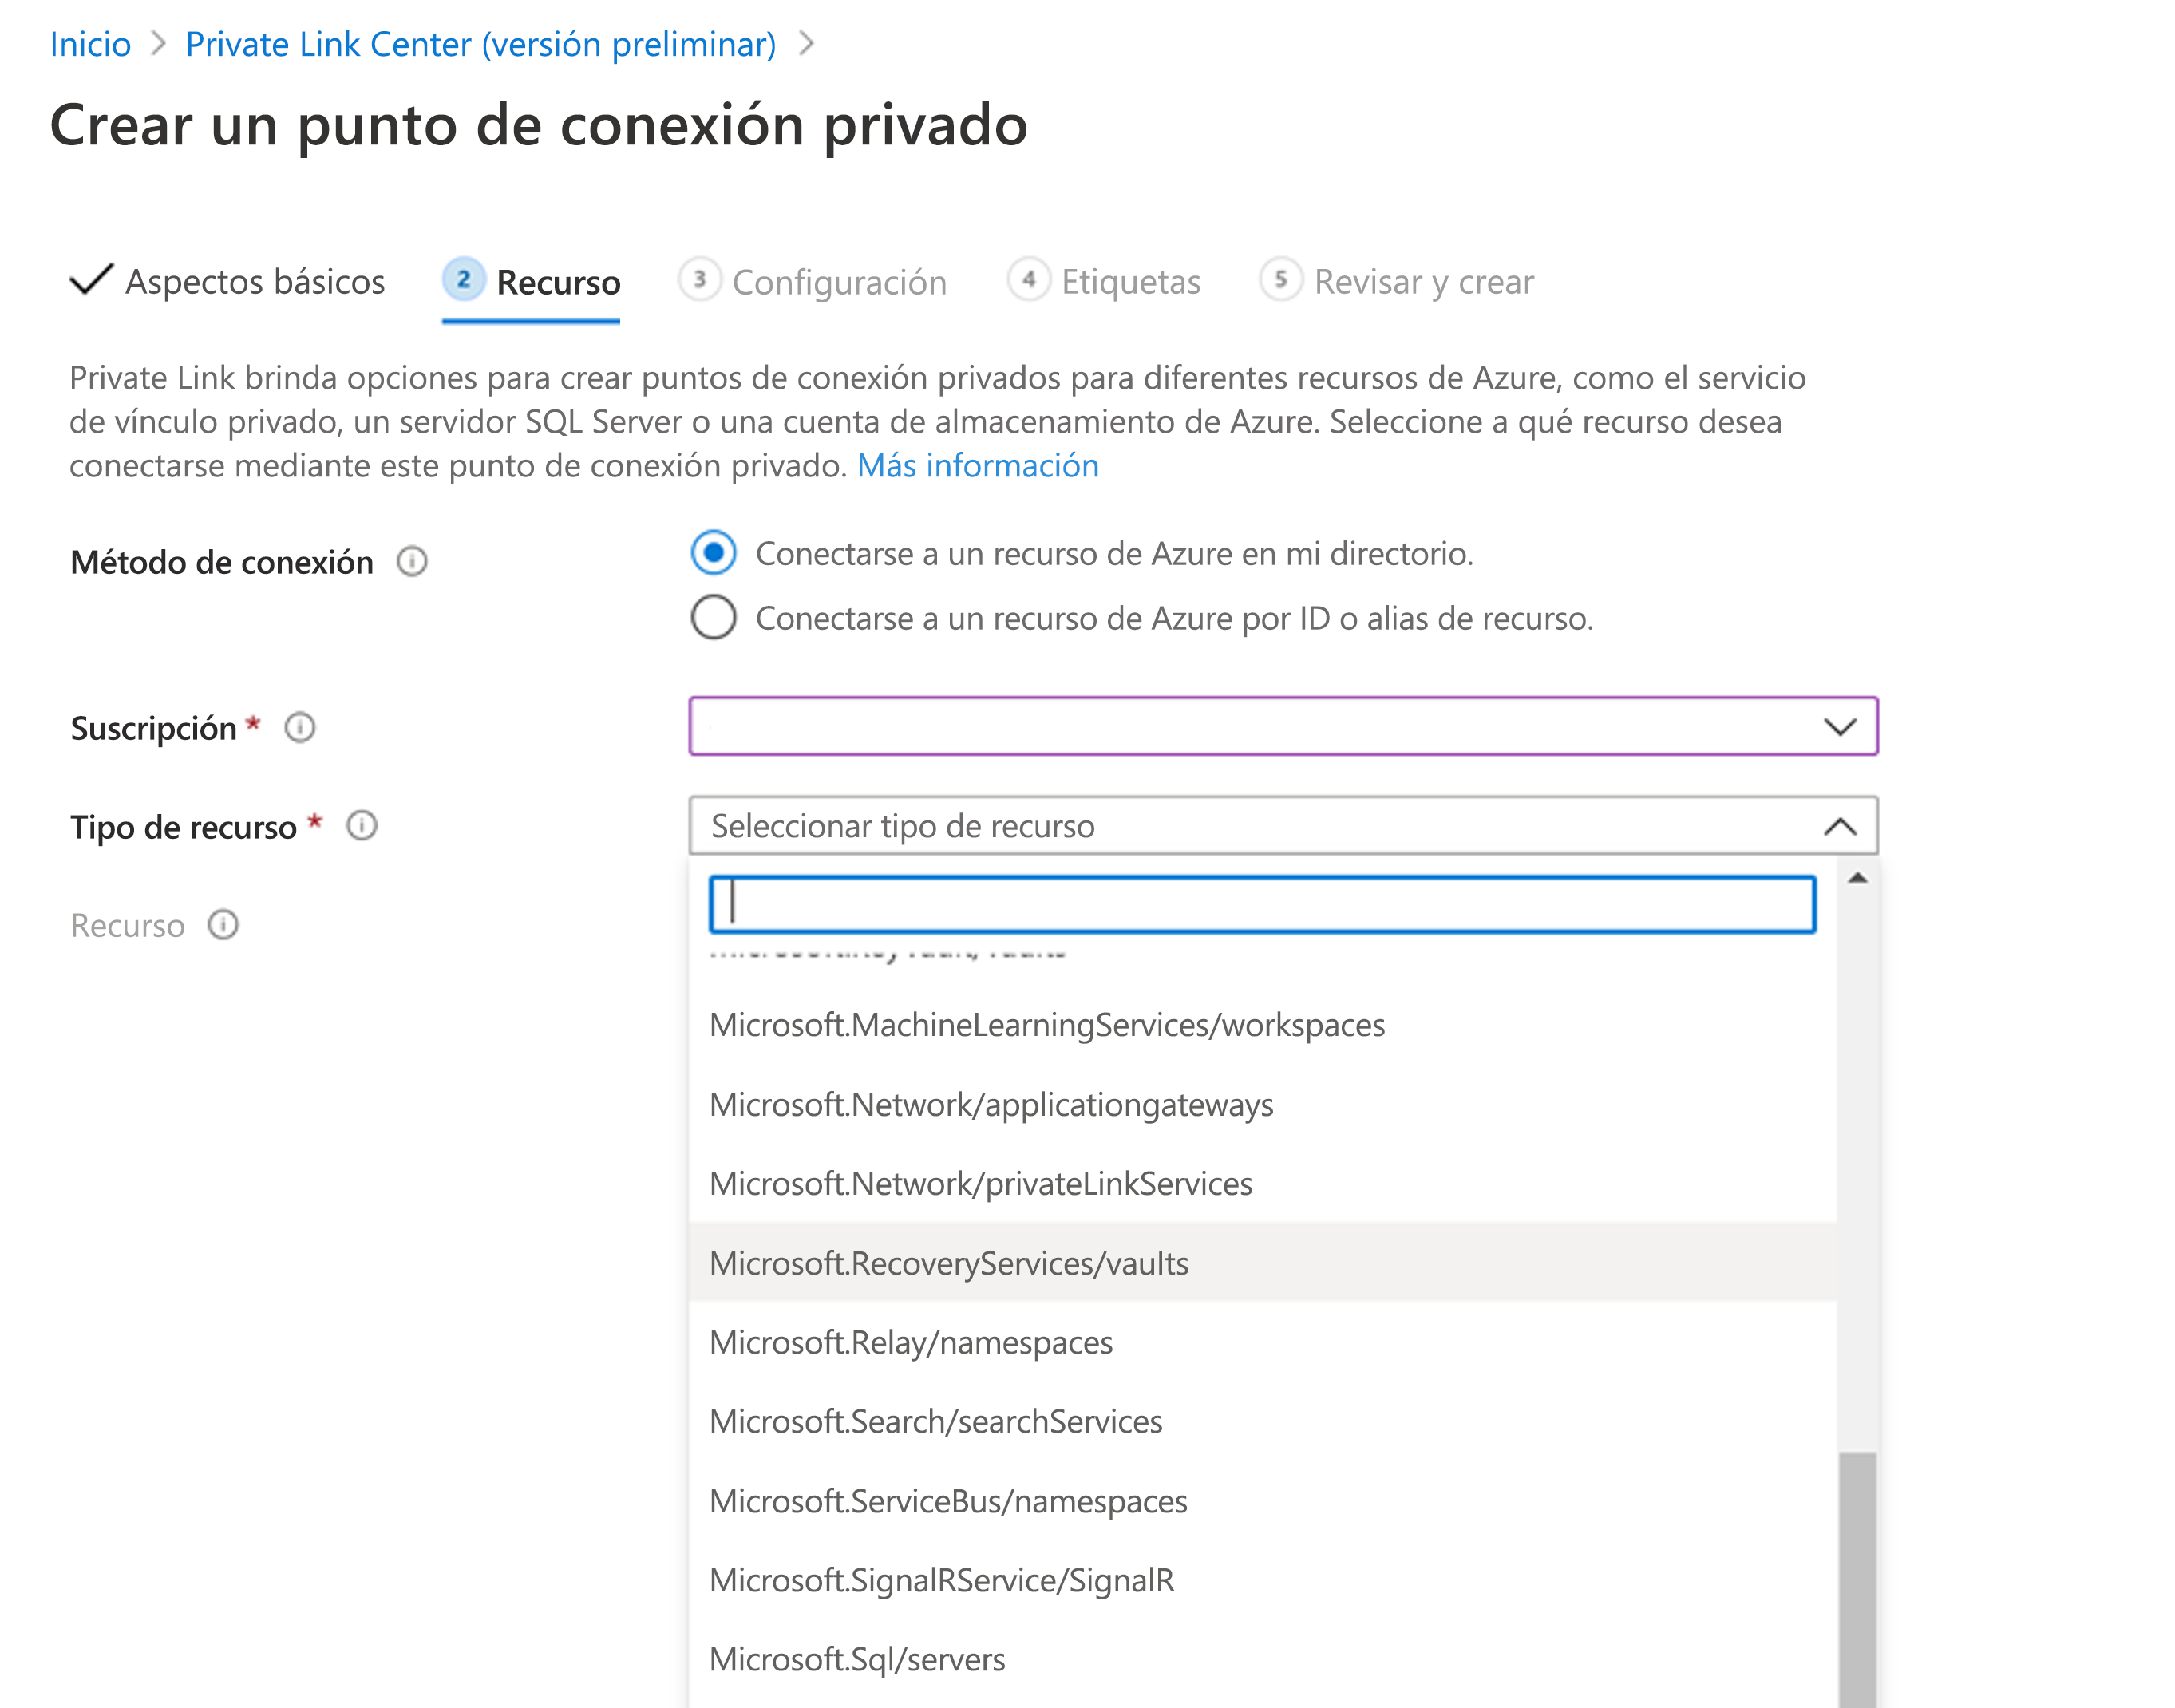This screenshot has width=2175, height=1708.
Task: Select connect to resource in my directory radio
Action: pos(714,553)
